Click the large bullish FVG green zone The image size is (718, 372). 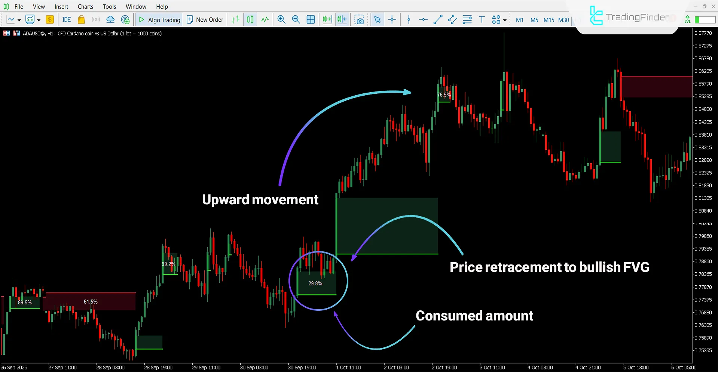[387, 226]
